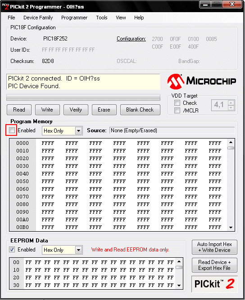Close the PICkit 2 Programmer window
This screenshot has height=300, width=245.
point(232,4)
